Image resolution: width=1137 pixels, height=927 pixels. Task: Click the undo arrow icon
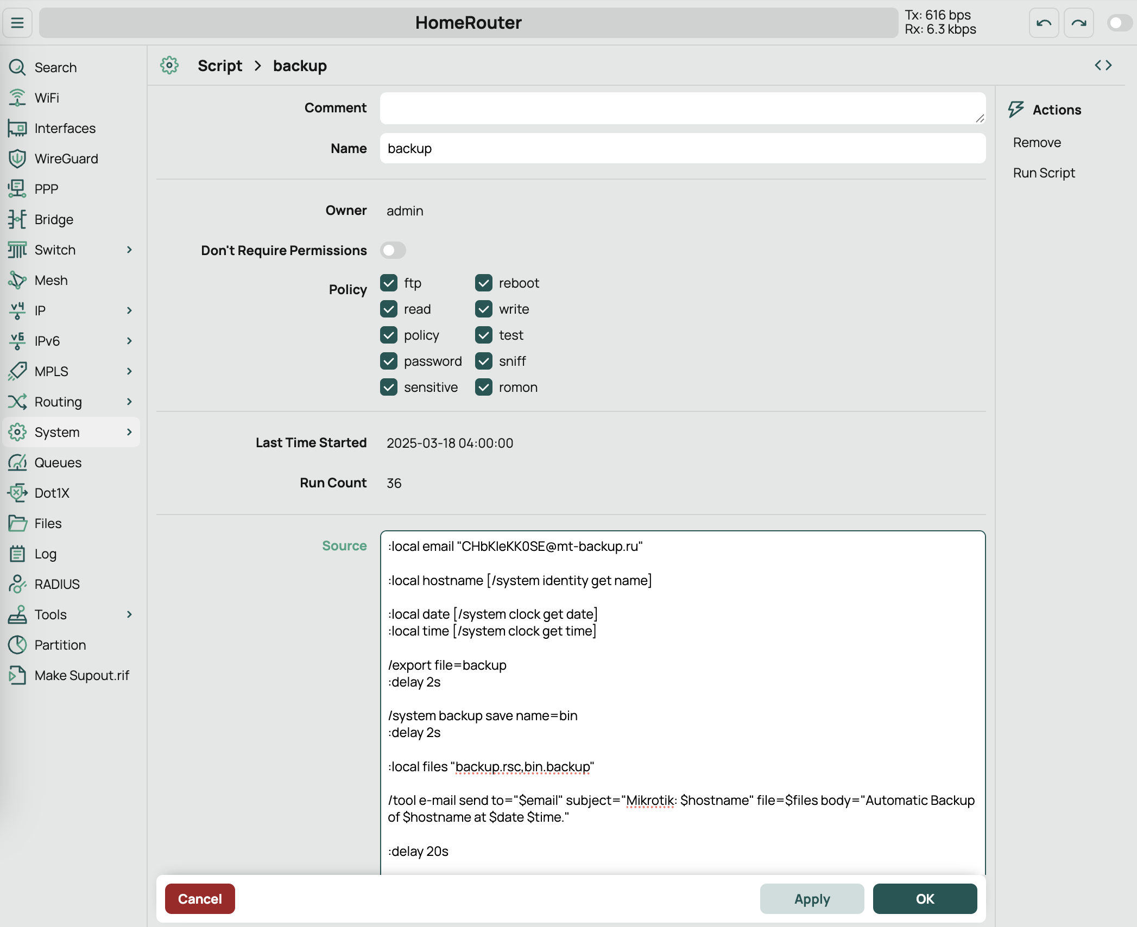coord(1044,23)
